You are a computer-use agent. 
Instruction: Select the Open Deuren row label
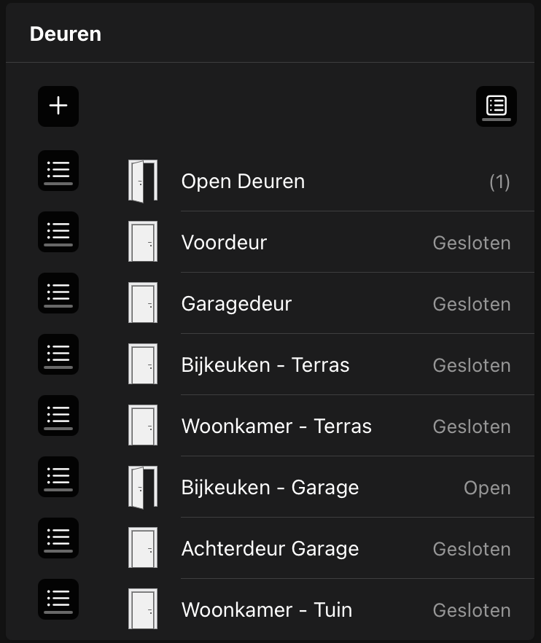click(x=243, y=181)
